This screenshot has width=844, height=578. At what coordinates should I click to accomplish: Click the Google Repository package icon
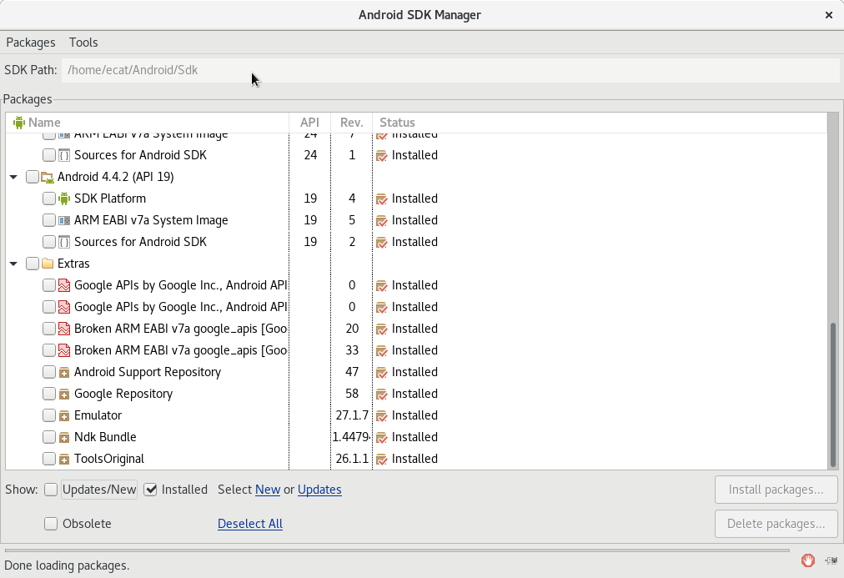coord(64,394)
